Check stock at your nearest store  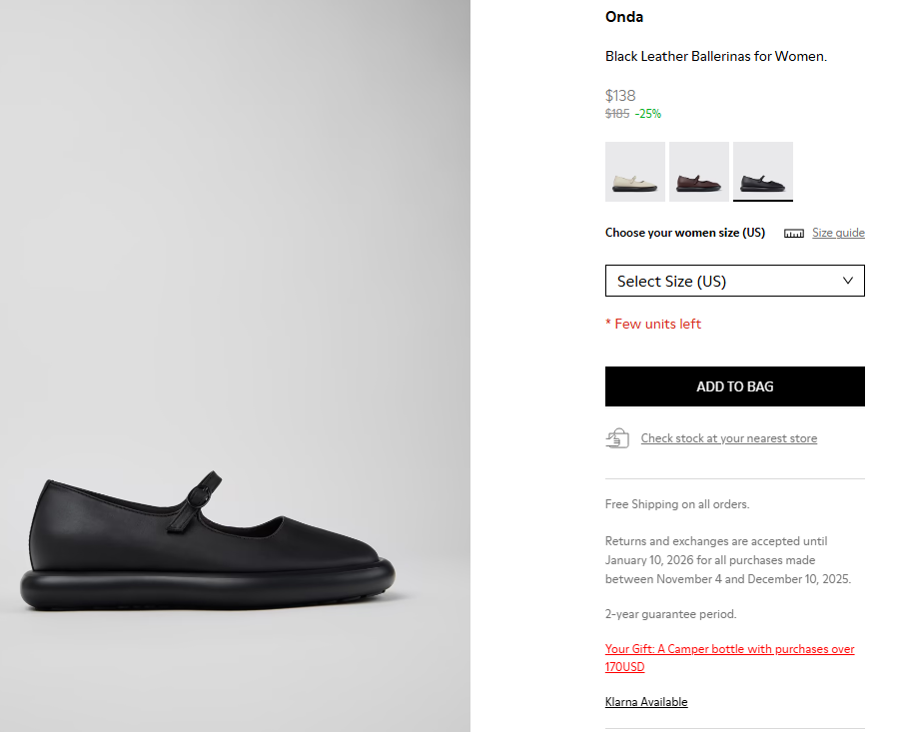tap(728, 438)
